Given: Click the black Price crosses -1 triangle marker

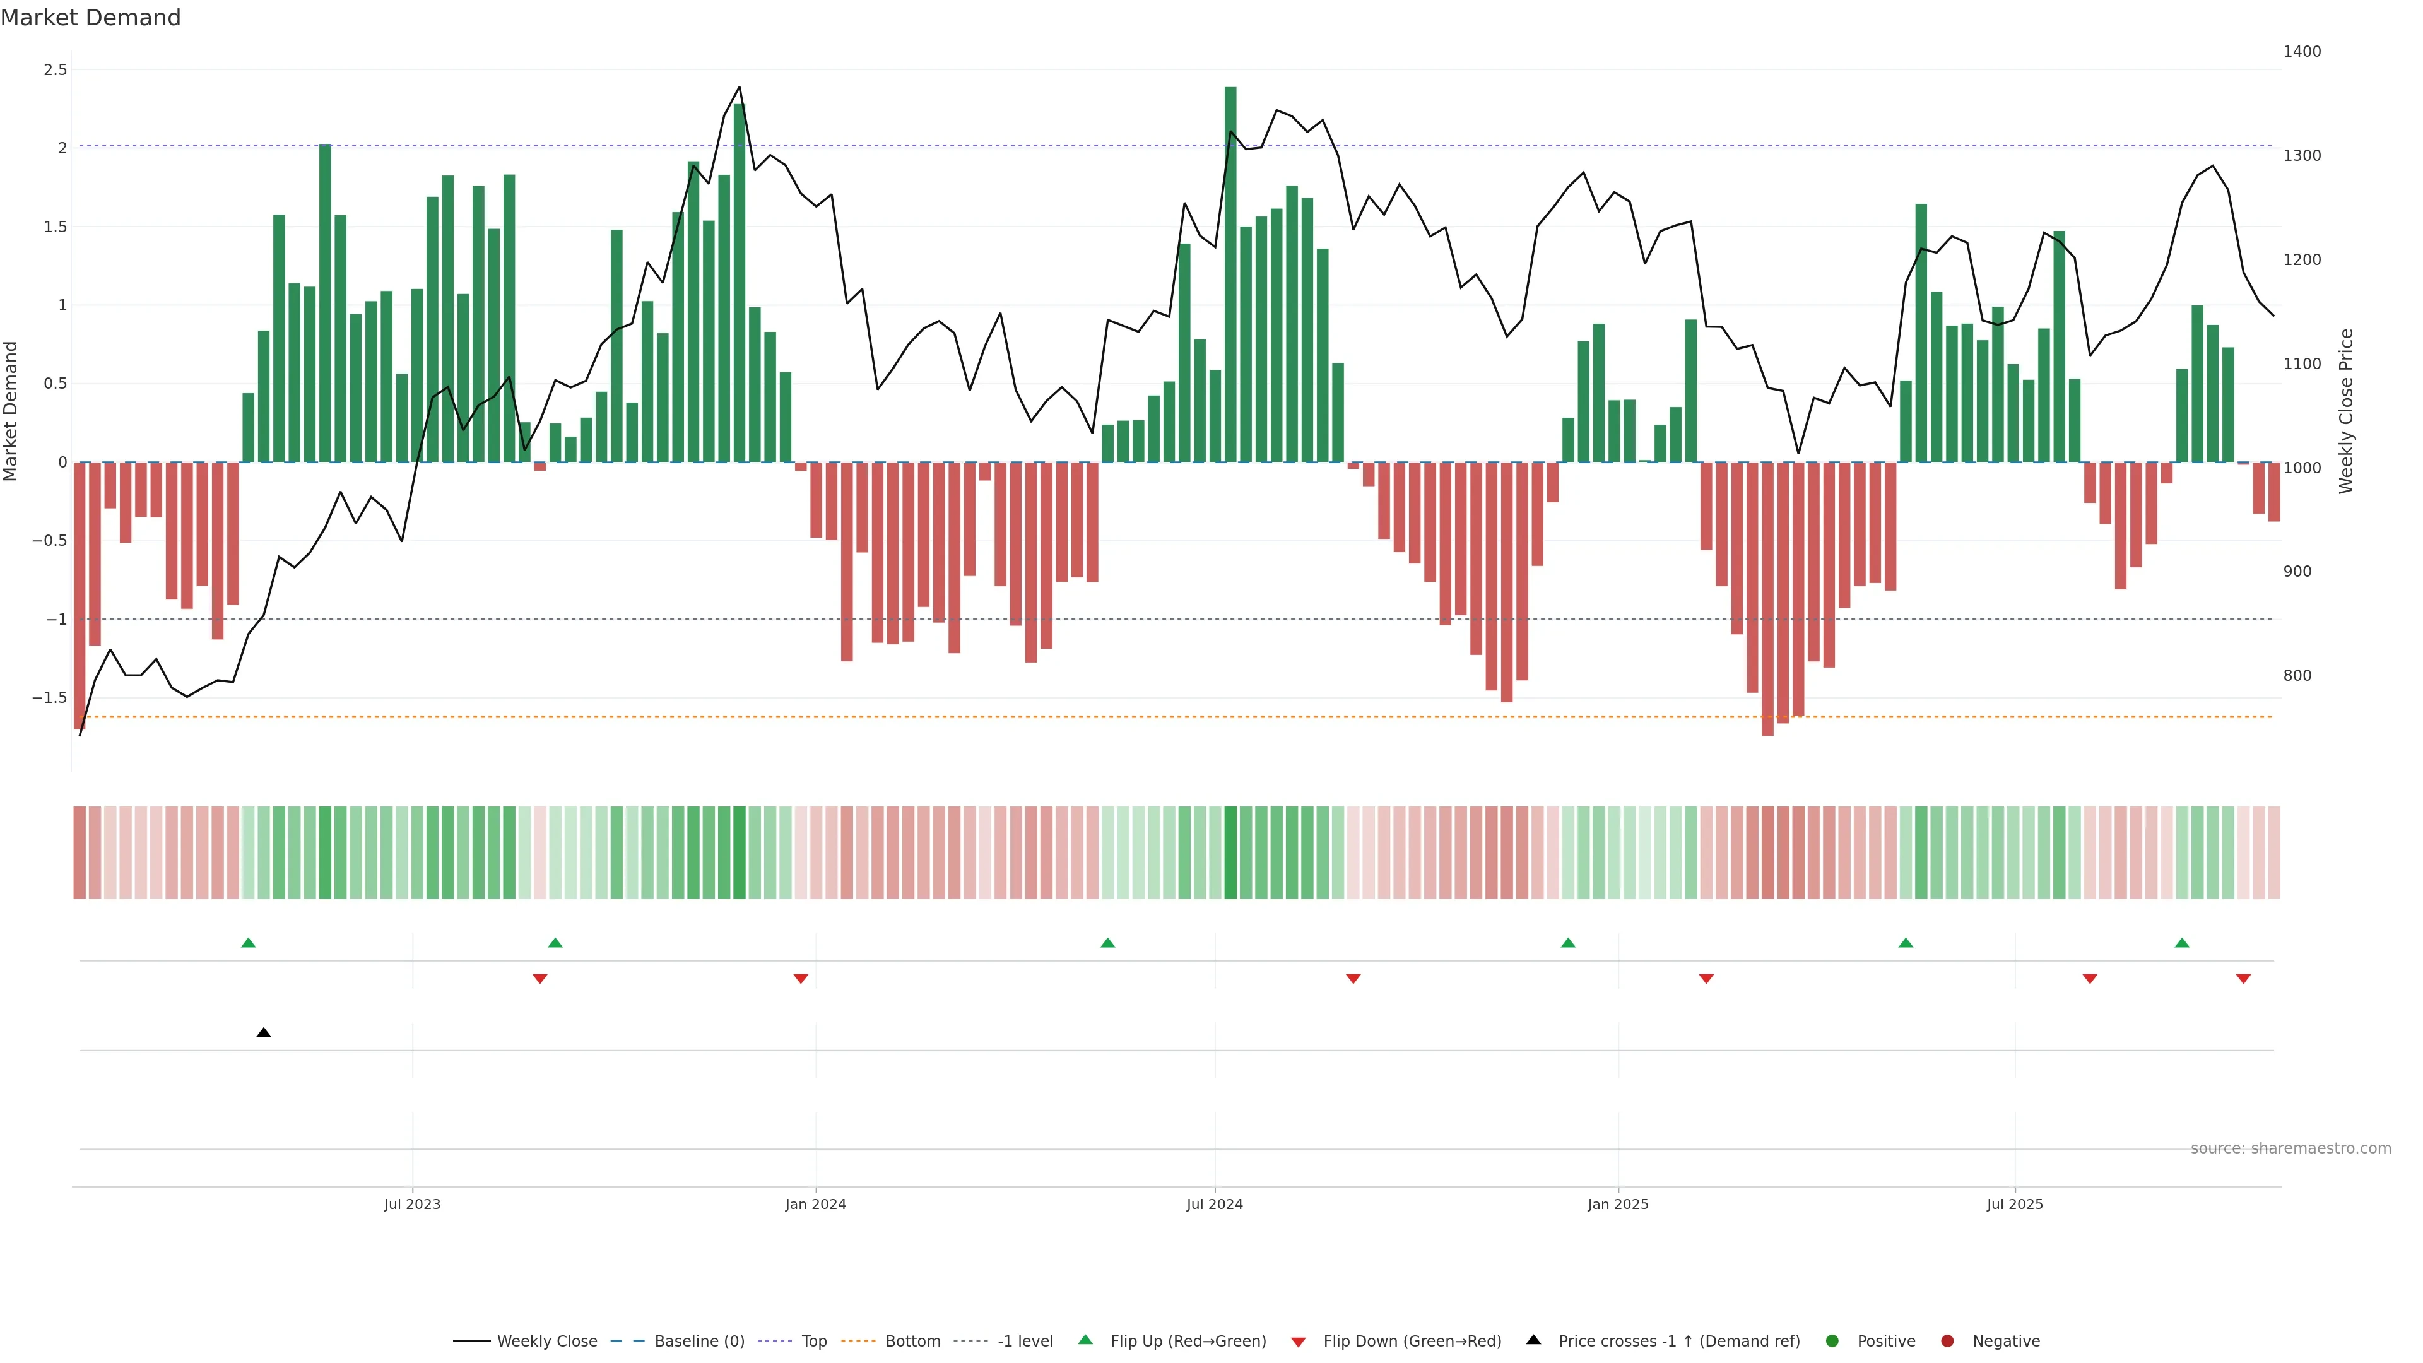Looking at the screenshot, I should pos(263,1033).
